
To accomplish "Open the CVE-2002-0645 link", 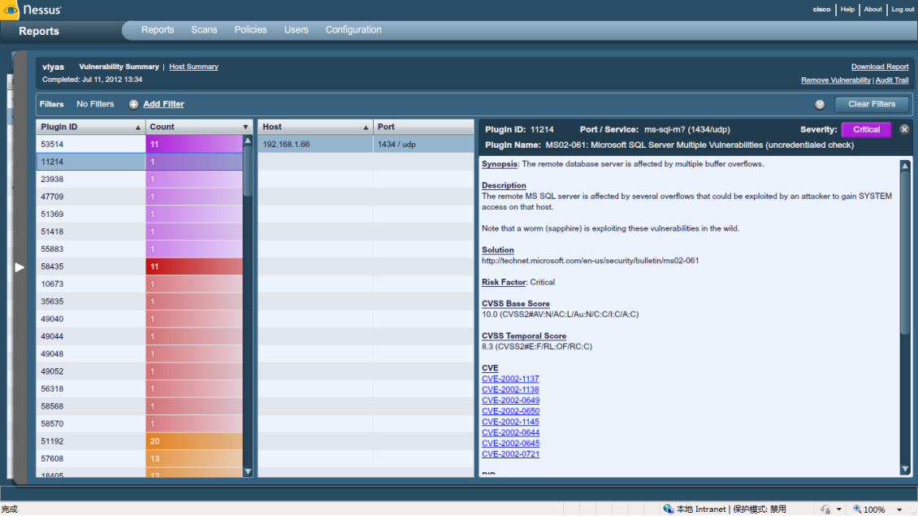I will click(510, 444).
